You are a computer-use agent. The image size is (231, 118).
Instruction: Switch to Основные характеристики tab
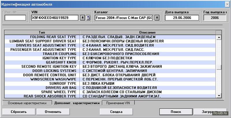[x=27, y=103]
